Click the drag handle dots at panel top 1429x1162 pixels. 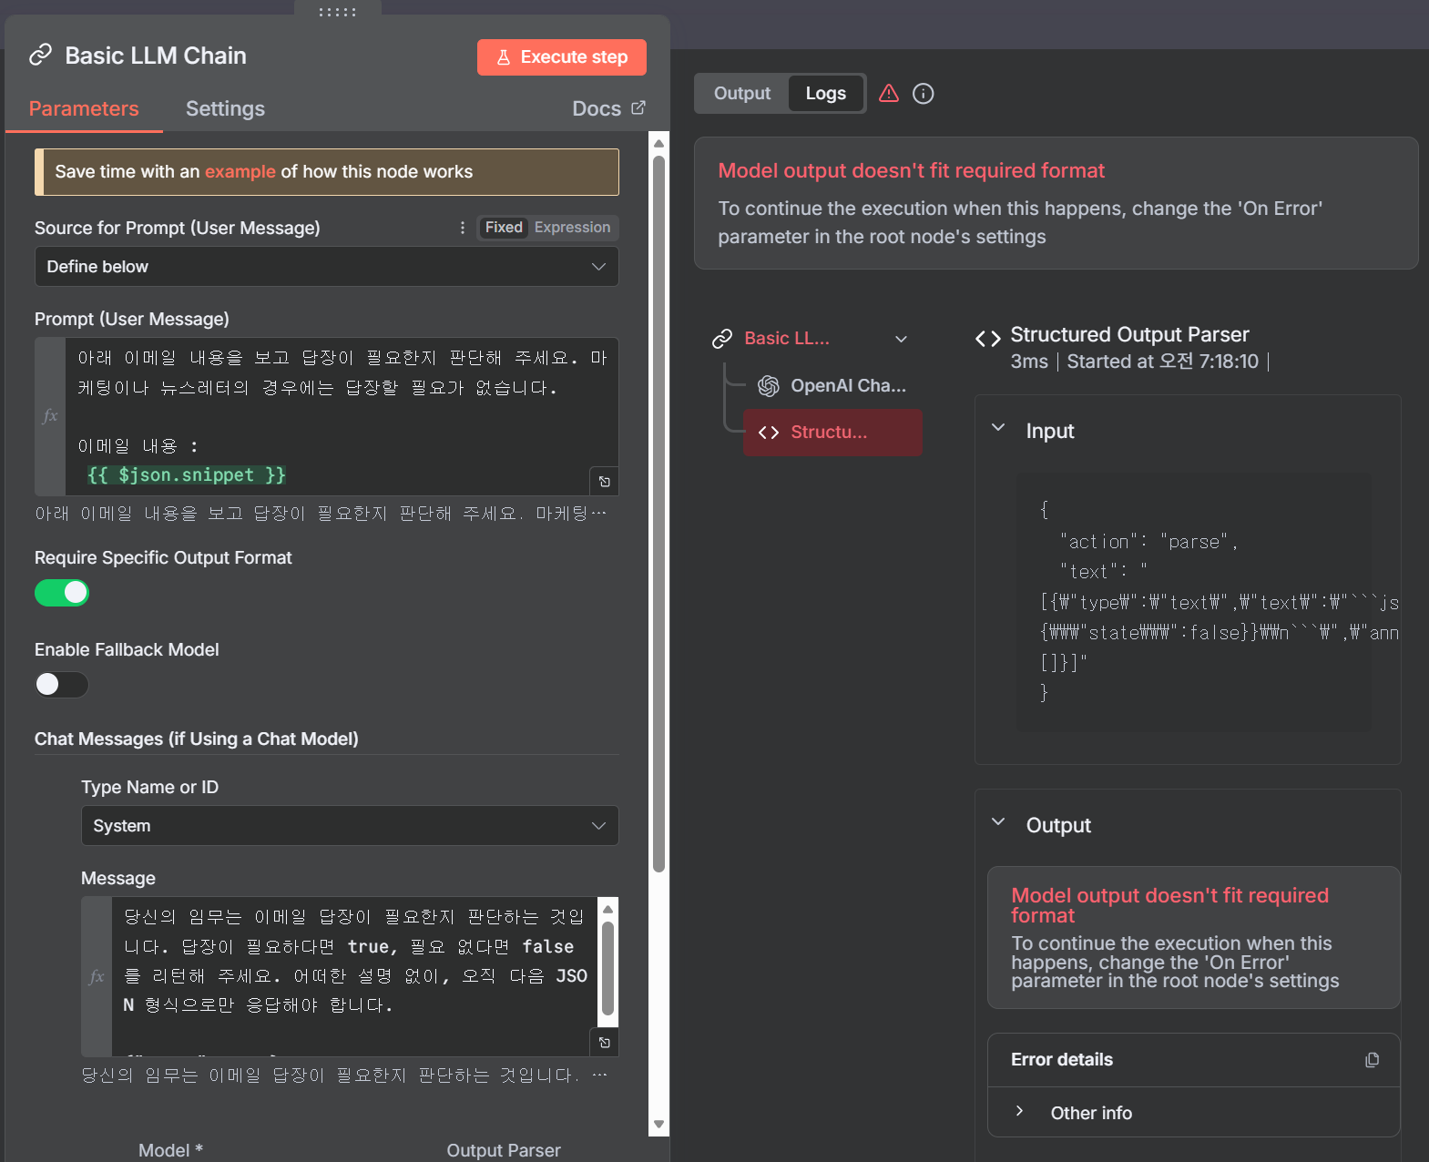tap(338, 12)
